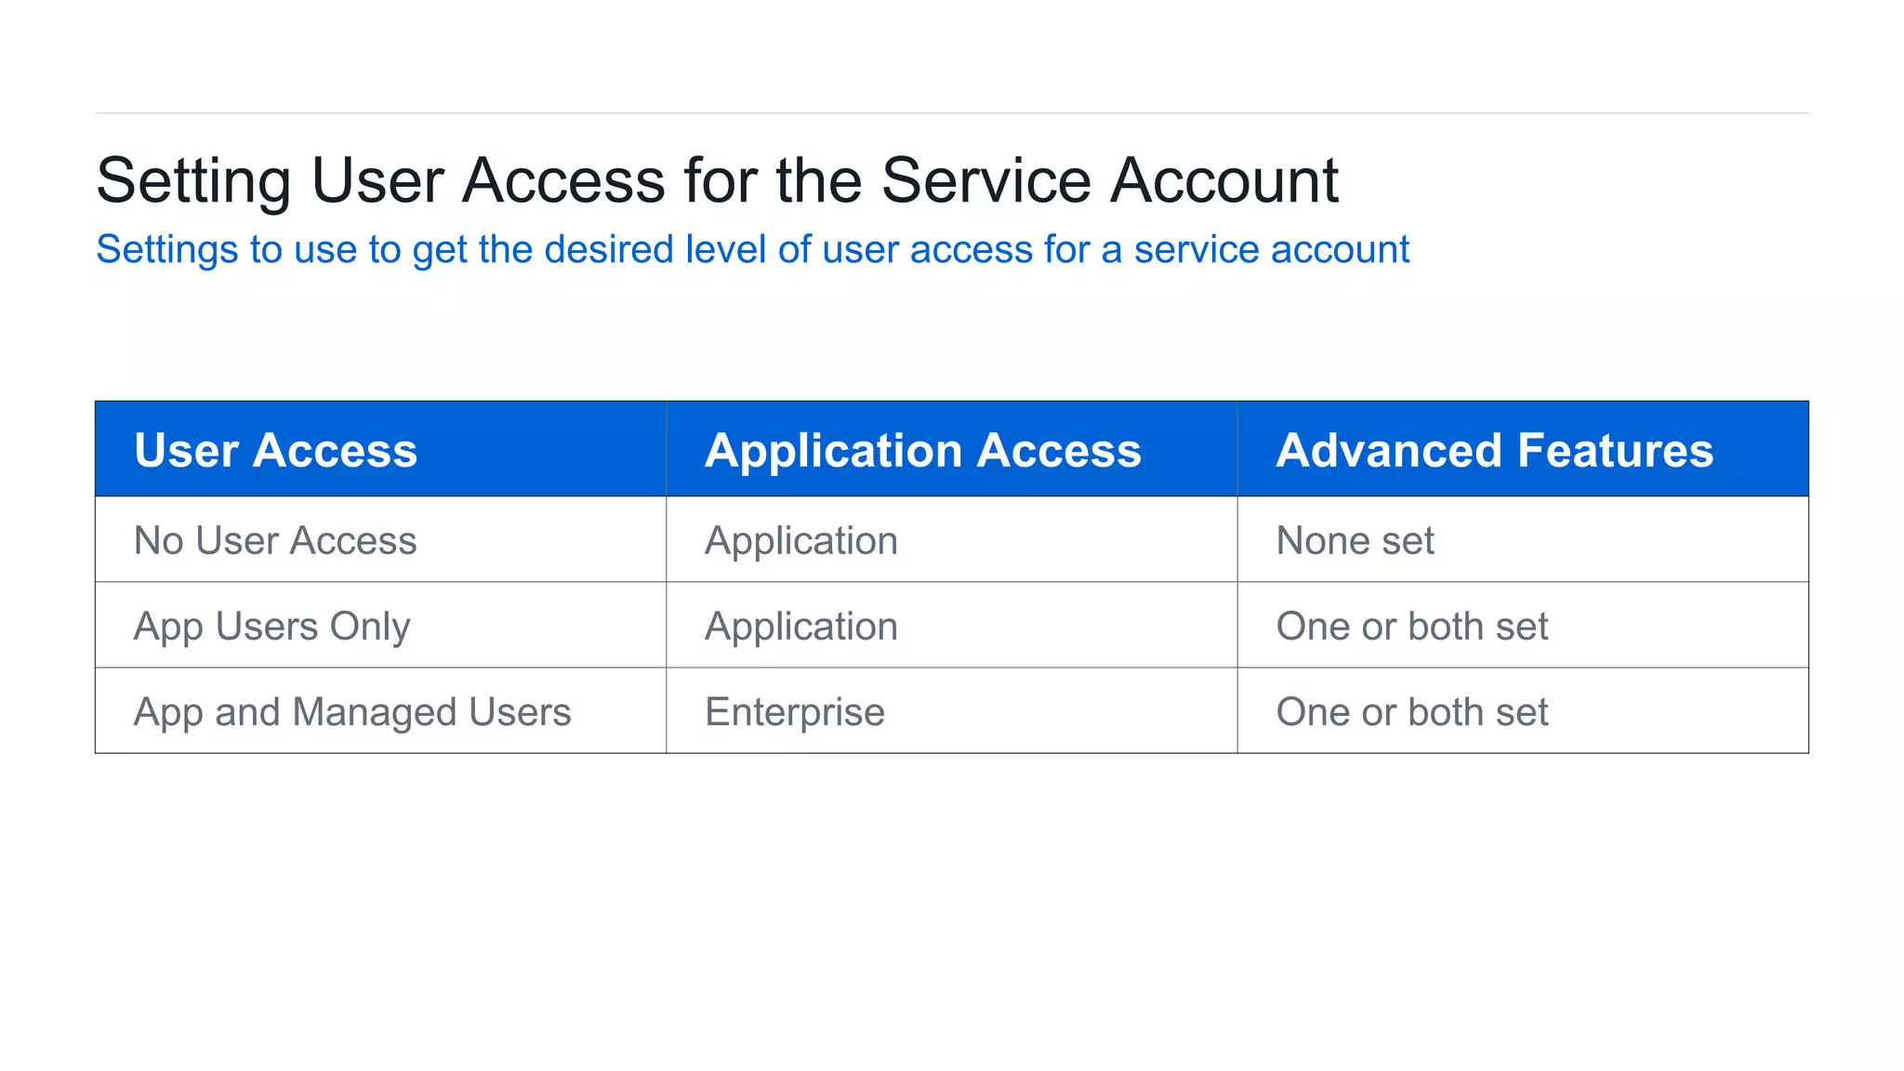This screenshot has height=1071, width=1904.
Task: Click the 'User Access' column header
Action: coord(380,449)
